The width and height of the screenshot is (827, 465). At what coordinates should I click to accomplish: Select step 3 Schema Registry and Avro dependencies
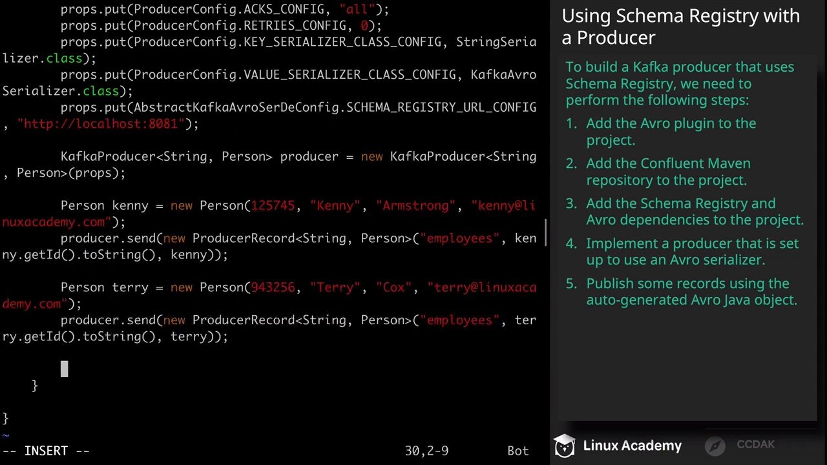694,212
